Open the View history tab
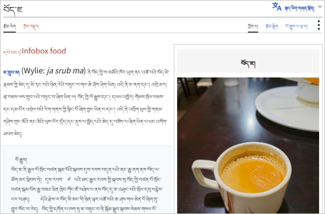325x214 pixels. (x=296, y=26)
